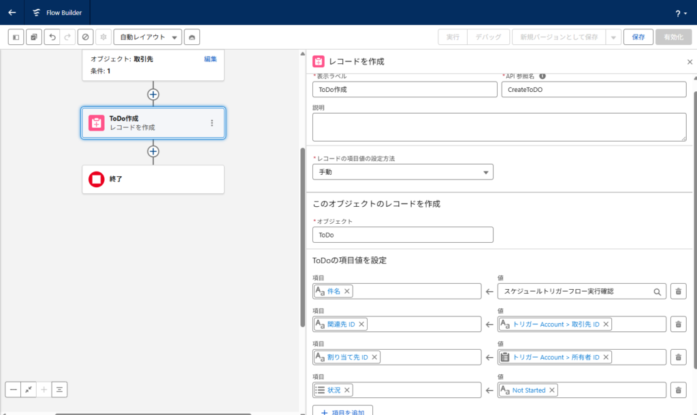This screenshot has height=415, width=697.
Task: Add element above ToDo作成 node
Action: coord(153,94)
